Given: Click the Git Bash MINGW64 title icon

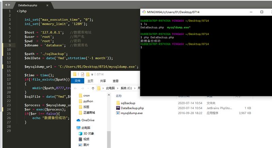Looking at the screenshot, I should click(x=144, y=12).
